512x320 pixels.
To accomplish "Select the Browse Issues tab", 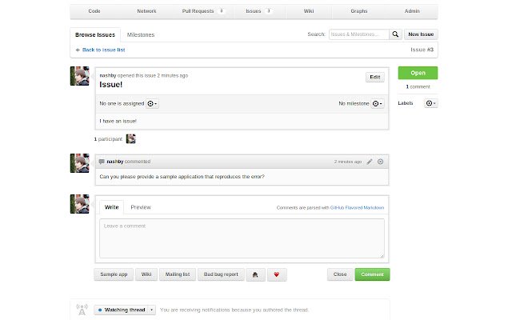I will pos(95,35).
